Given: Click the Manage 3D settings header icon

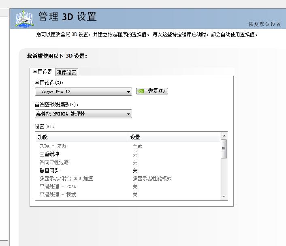Looking at the screenshot, I should tap(24, 19).
